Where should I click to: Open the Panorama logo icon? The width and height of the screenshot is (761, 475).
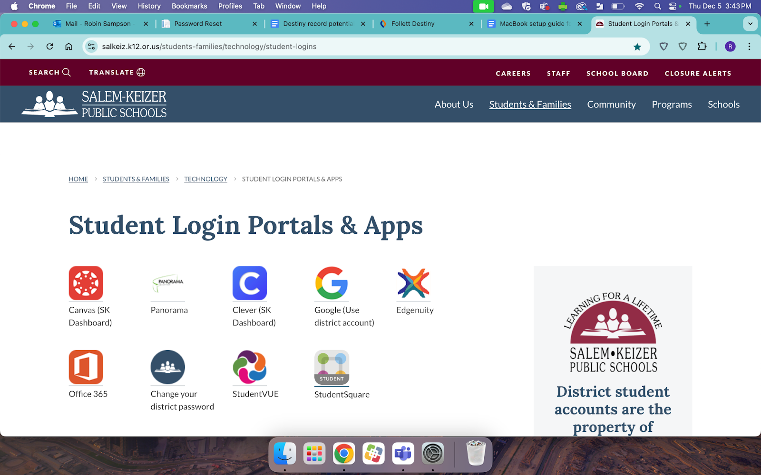(x=168, y=283)
